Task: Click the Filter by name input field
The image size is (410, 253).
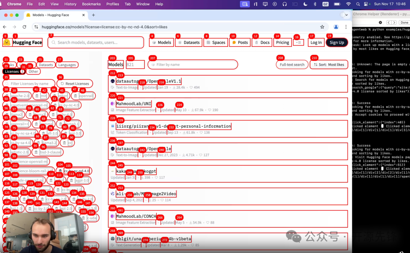Action: [193, 64]
